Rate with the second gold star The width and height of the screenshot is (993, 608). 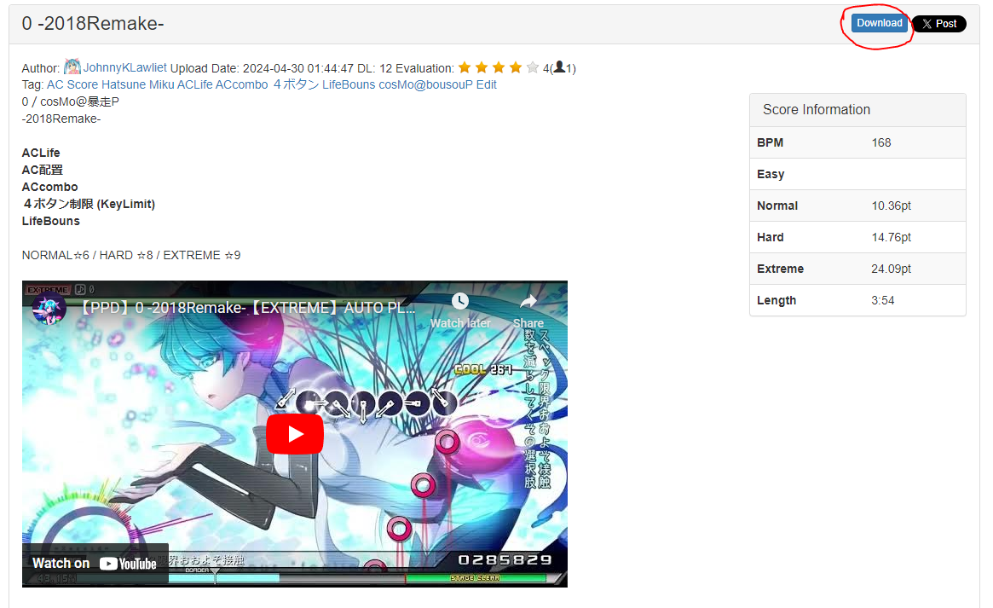pos(482,67)
